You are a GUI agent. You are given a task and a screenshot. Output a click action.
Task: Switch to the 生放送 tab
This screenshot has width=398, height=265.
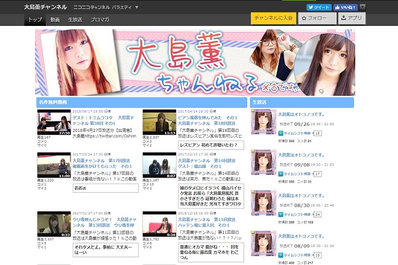click(x=75, y=19)
